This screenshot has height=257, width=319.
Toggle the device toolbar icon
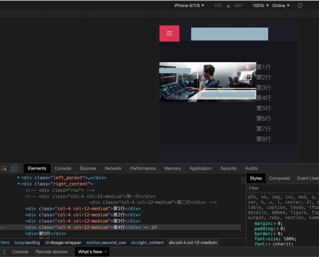coord(14,168)
